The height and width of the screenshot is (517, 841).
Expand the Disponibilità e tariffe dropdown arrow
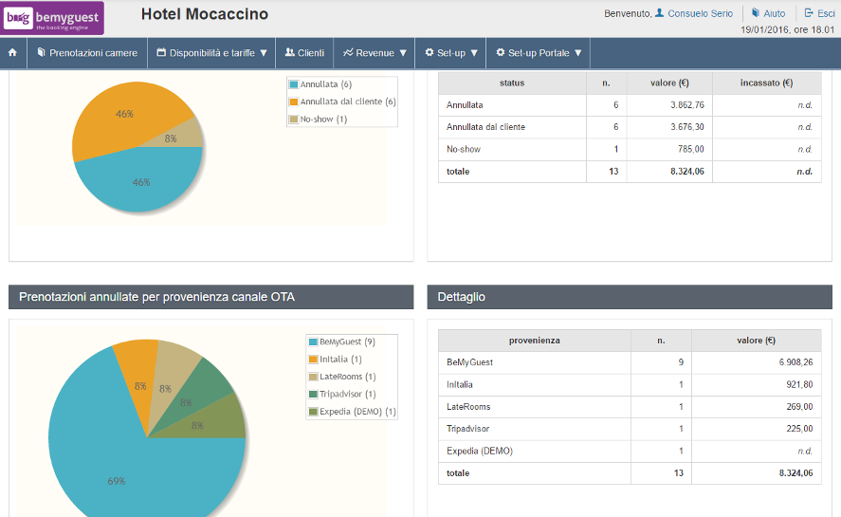264,53
